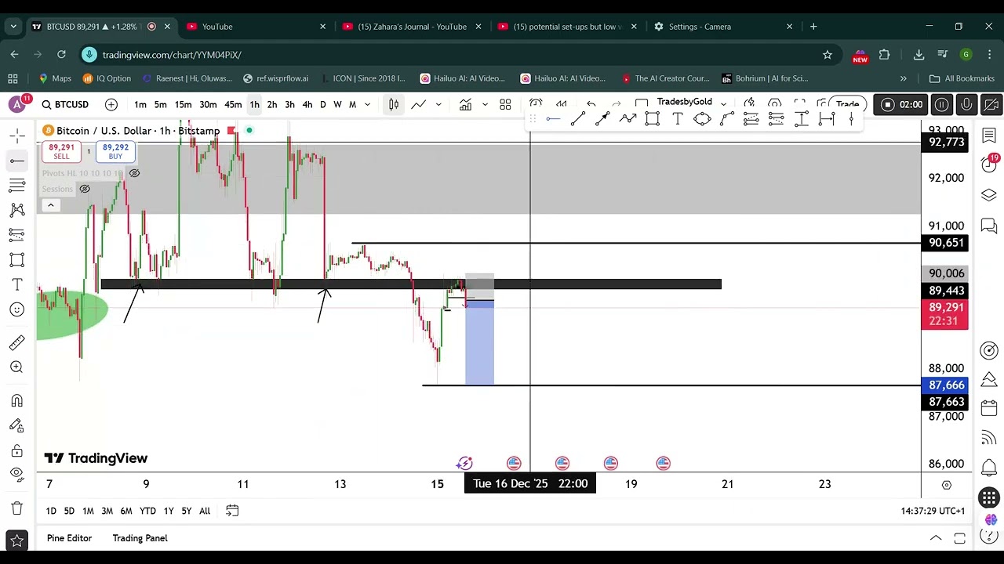
Task: Pause the screen recording
Action: point(942,104)
